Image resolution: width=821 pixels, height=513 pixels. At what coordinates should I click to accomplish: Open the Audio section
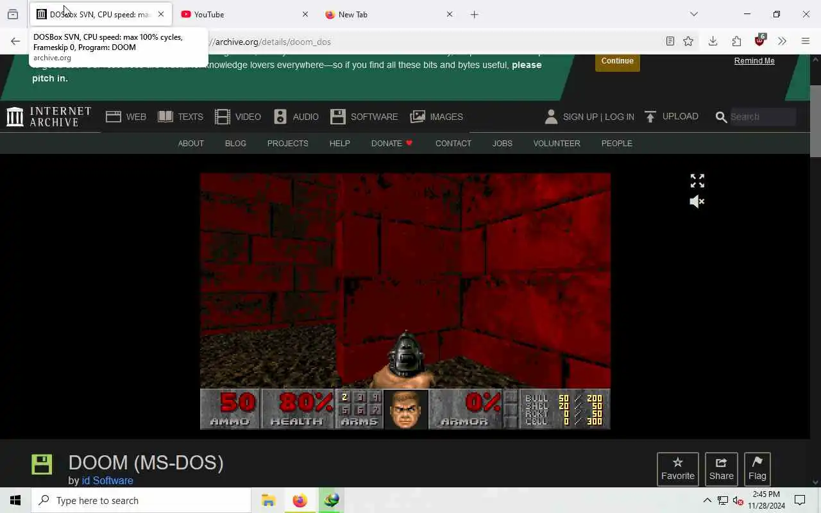click(296, 117)
